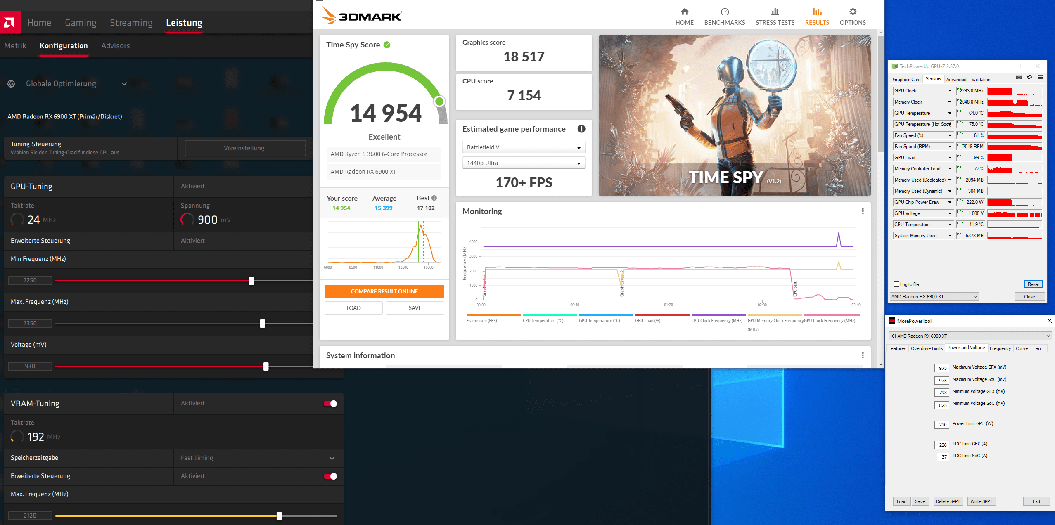The height and width of the screenshot is (525, 1055).
Task: Click the AMD logo icon
Action: click(10, 23)
